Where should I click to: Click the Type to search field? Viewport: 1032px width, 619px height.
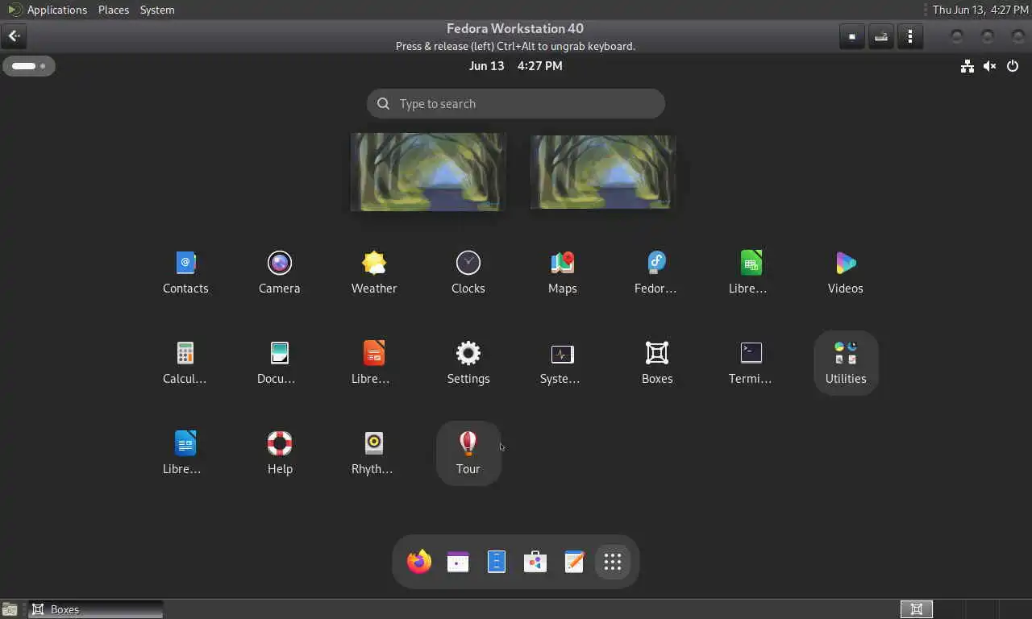516,103
